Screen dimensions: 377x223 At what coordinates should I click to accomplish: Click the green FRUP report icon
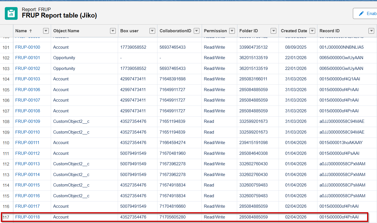click(11, 13)
